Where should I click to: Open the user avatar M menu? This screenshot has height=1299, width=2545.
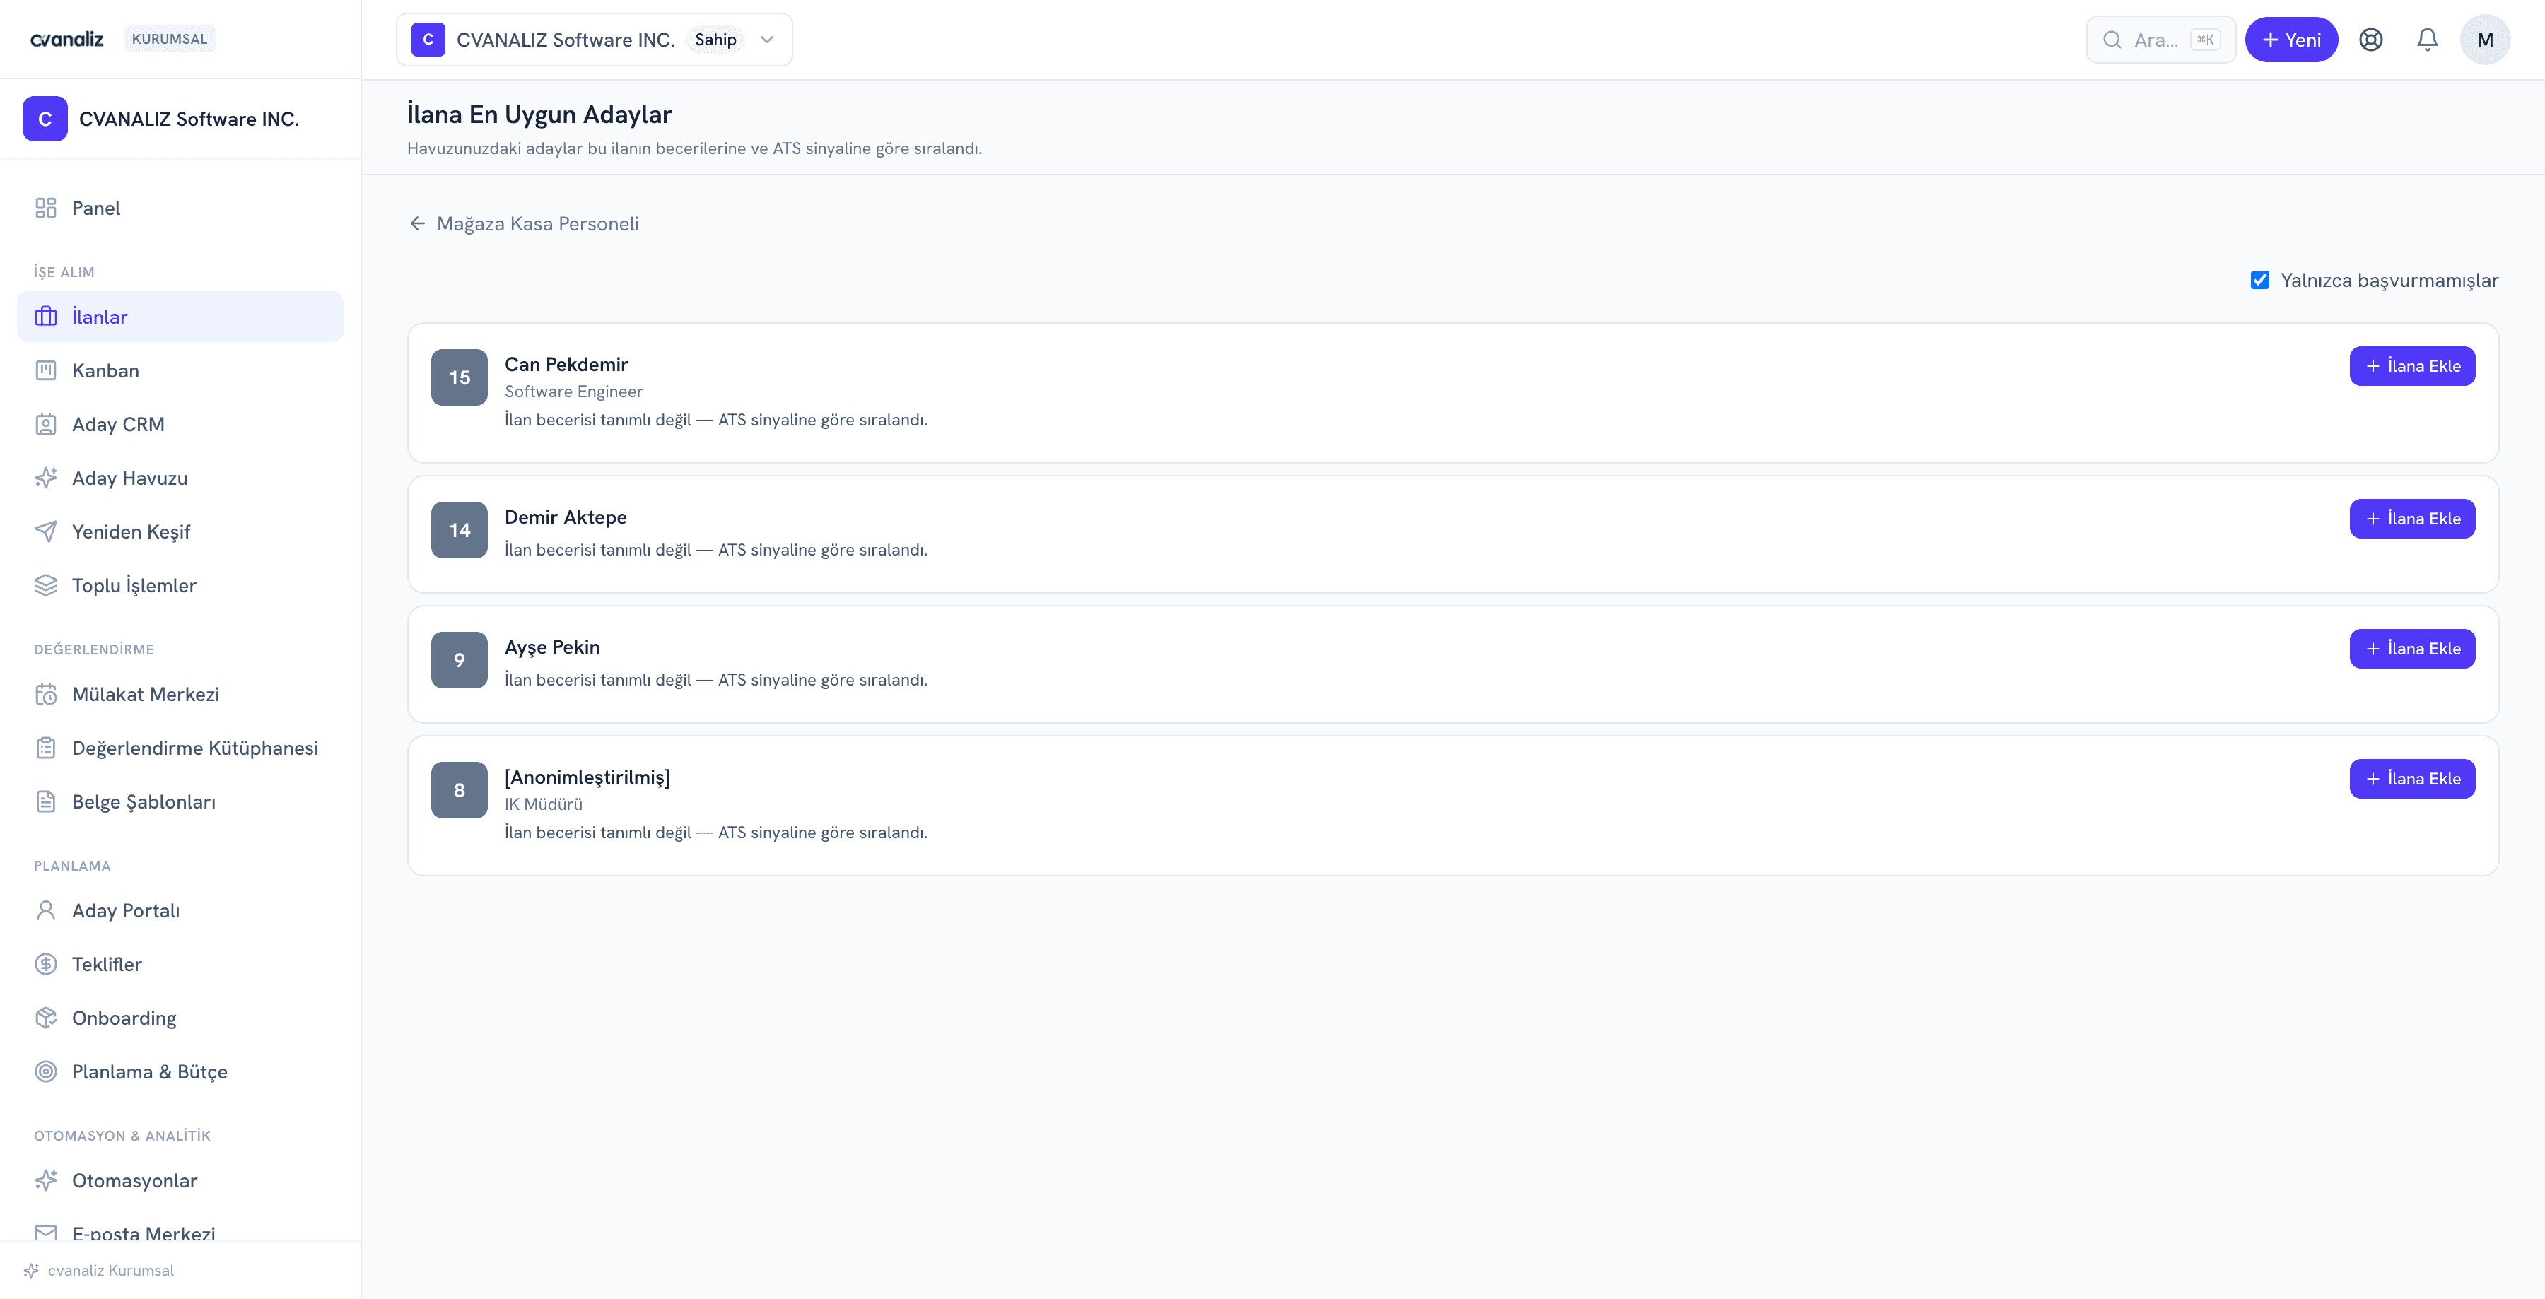[2486, 40]
